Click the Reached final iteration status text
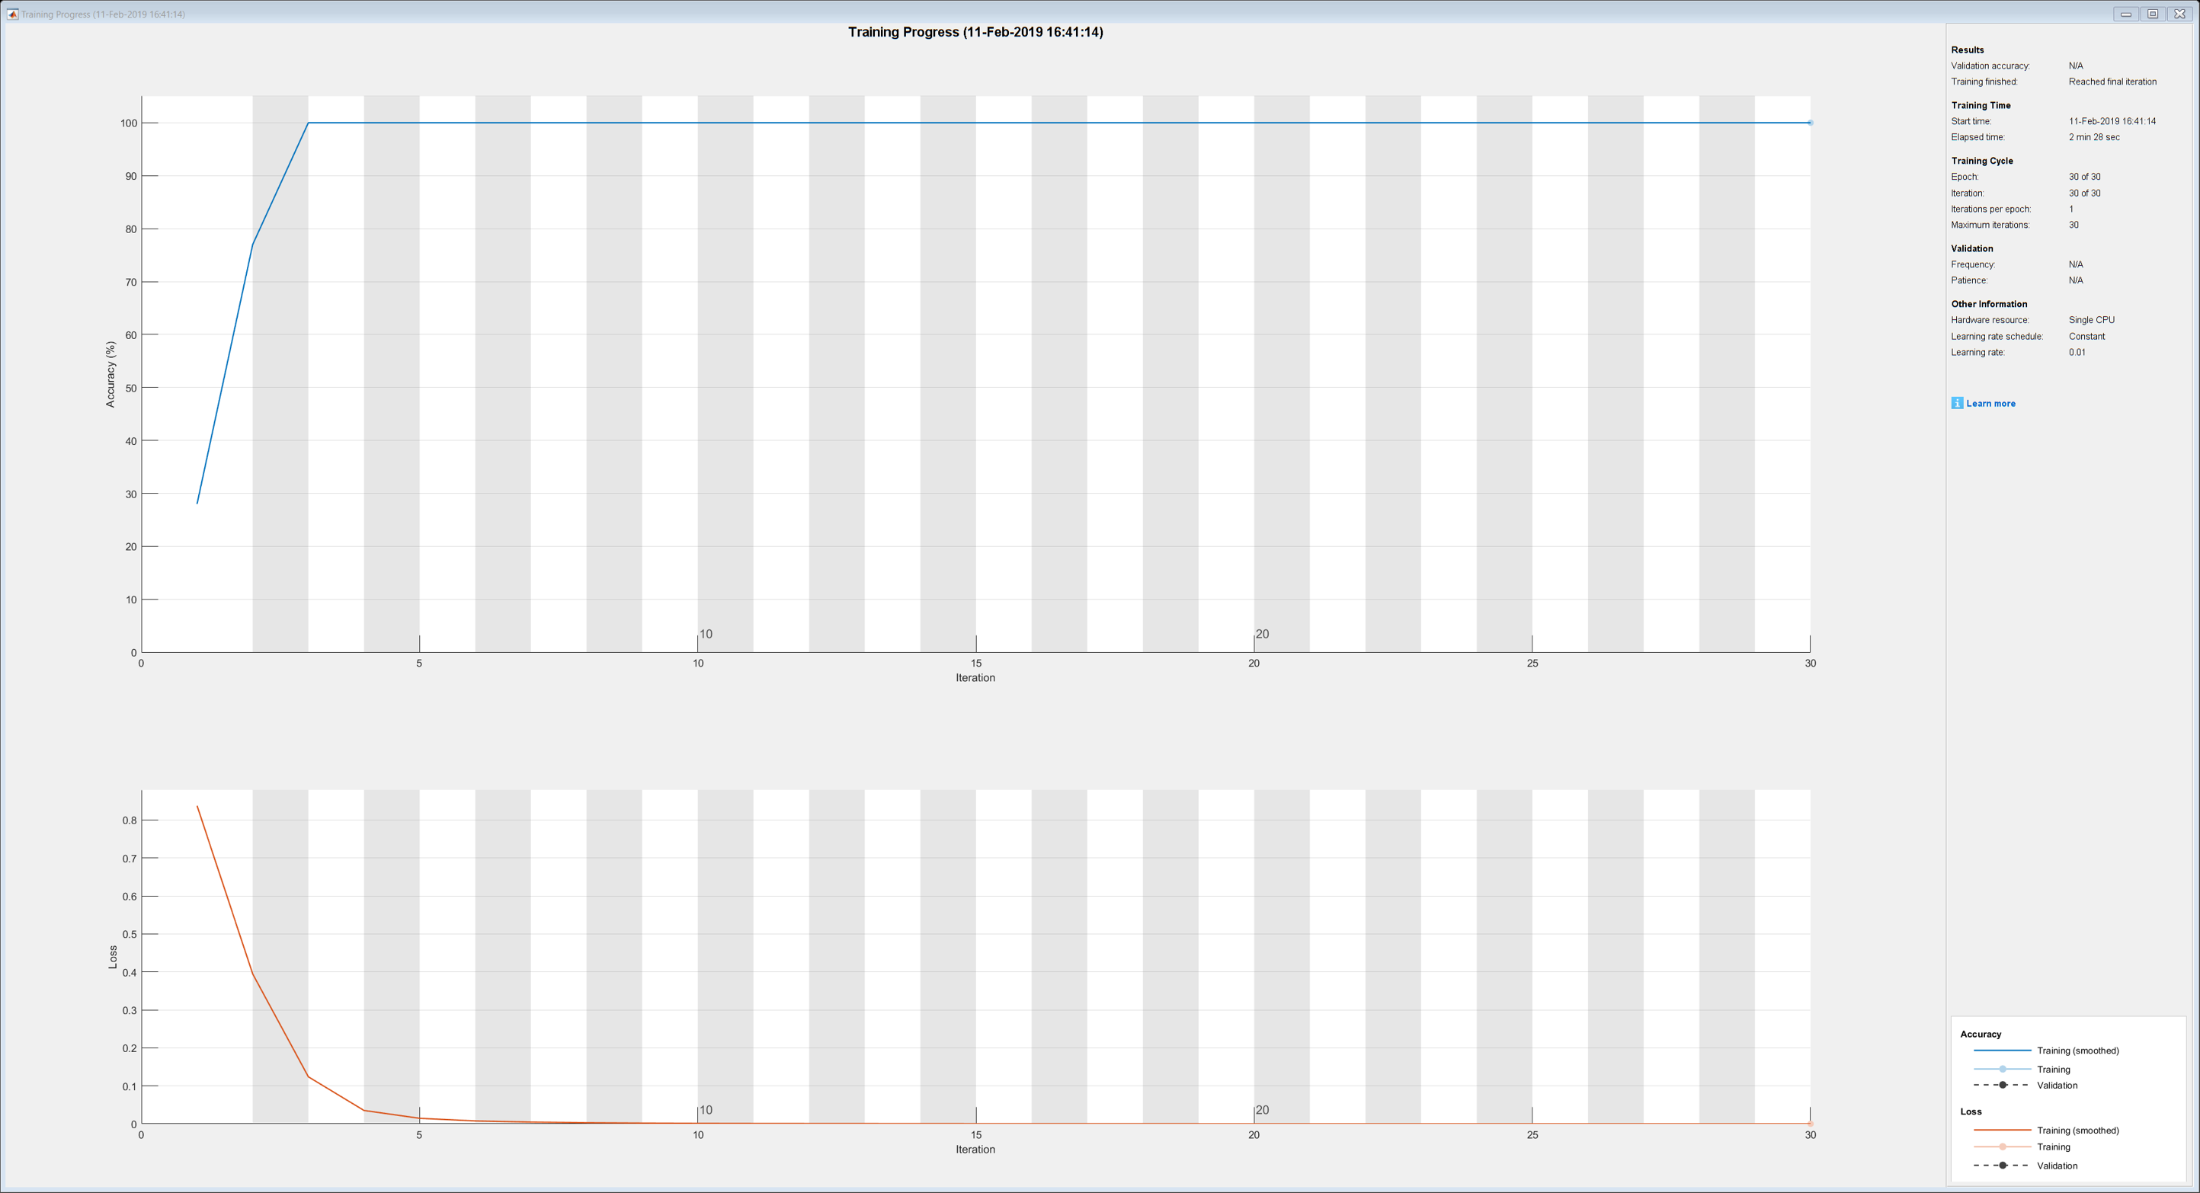The image size is (2200, 1193). pyautogui.click(x=2112, y=82)
